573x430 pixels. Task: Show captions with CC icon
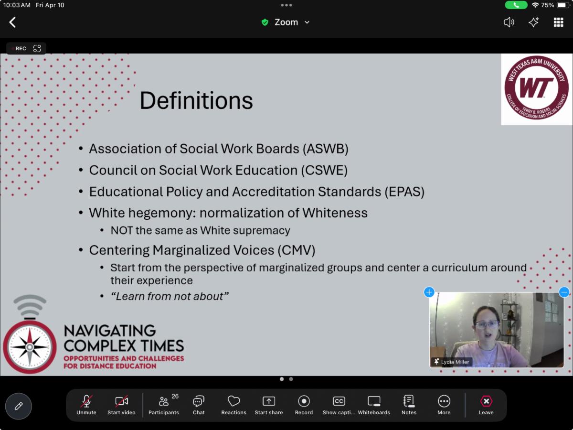tap(339, 405)
